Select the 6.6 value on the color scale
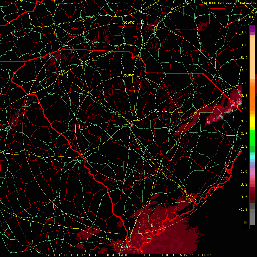The height and width of the screenshot is (257, 257). pyautogui.click(x=244, y=83)
